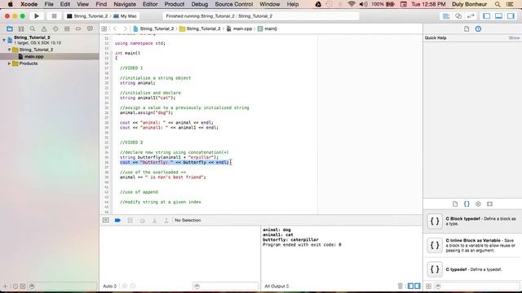Go back in editor history
This screenshot has height=293, width=522.
point(115,29)
